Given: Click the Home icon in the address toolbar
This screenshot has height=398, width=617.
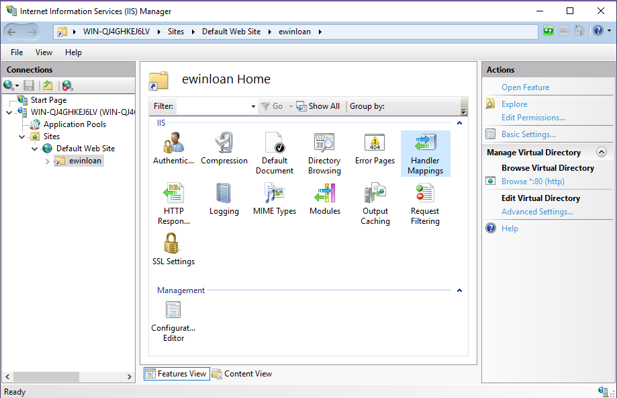Looking at the screenshot, I should point(579,31).
